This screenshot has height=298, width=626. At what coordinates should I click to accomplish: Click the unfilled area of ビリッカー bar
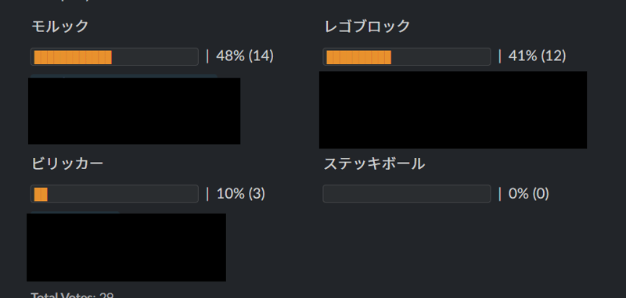[122, 194]
